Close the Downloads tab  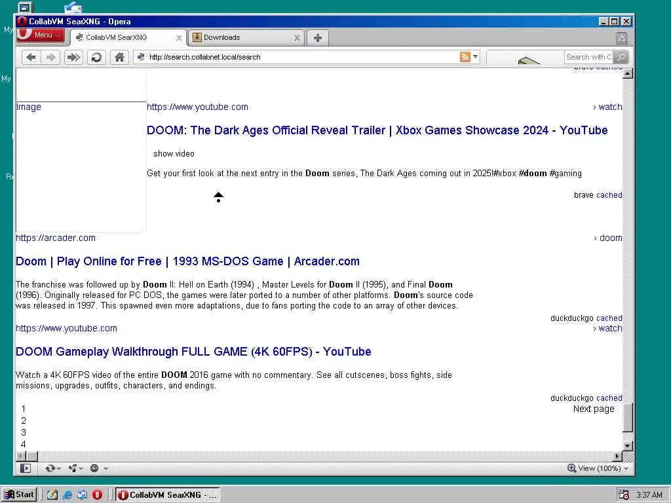[x=297, y=38]
